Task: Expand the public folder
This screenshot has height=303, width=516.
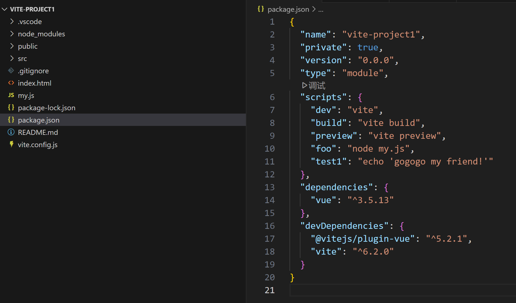Action: 11,46
